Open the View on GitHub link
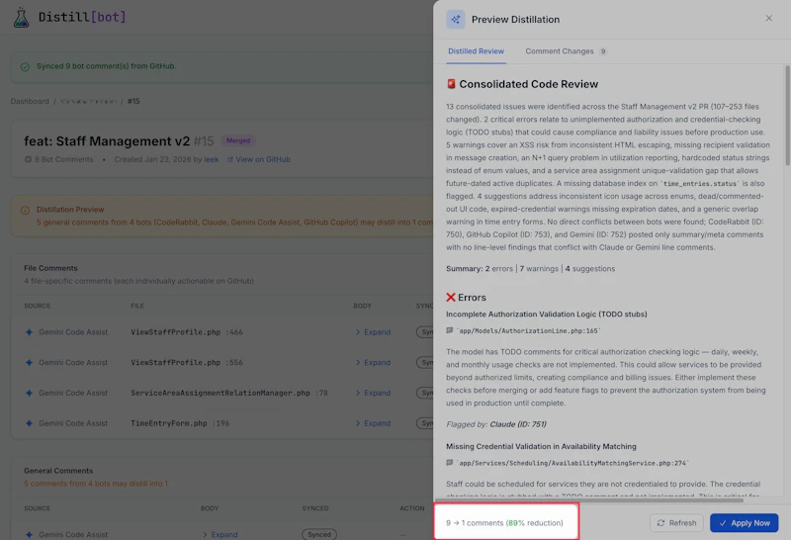 [258, 159]
